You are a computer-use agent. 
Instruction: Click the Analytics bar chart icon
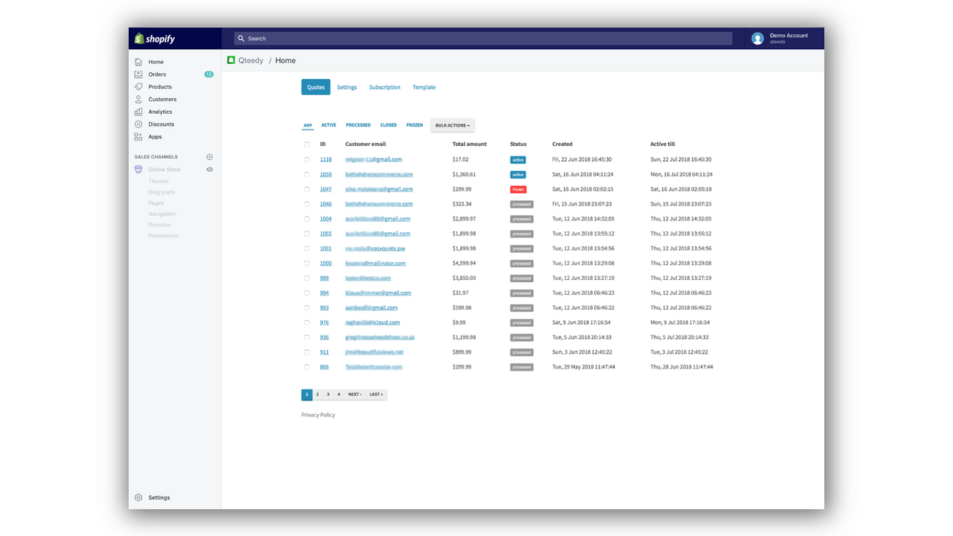click(x=138, y=112)
